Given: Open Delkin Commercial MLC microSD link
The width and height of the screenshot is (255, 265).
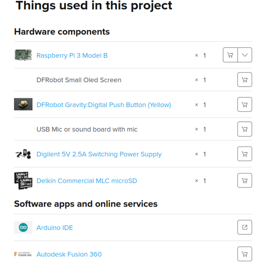Looking at the screenshot, I should point(87,181).
